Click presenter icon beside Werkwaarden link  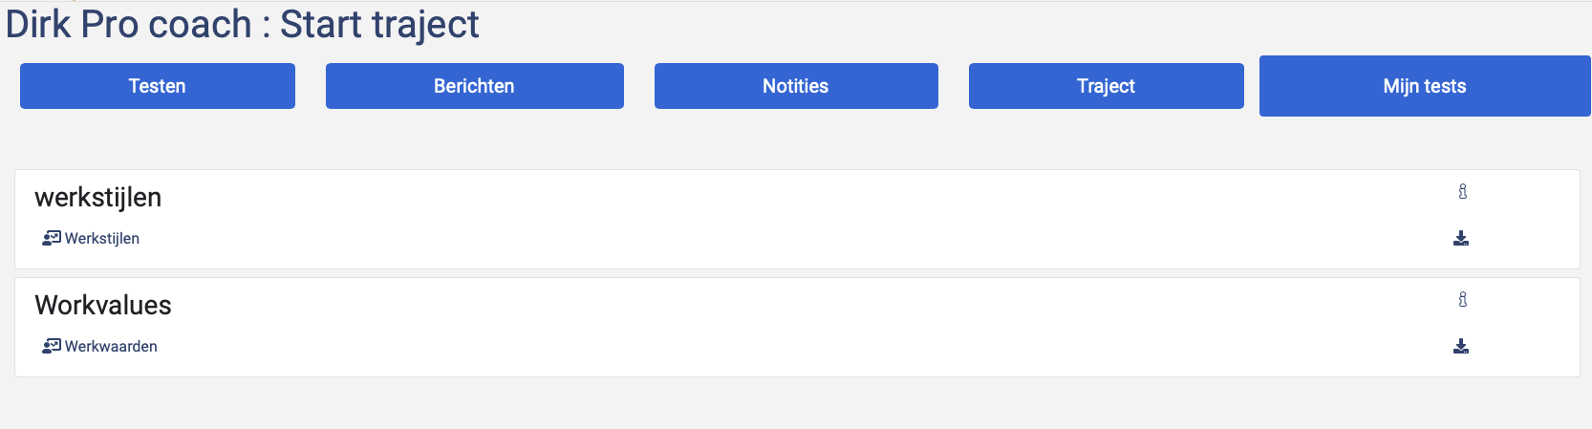coord(52,346)
